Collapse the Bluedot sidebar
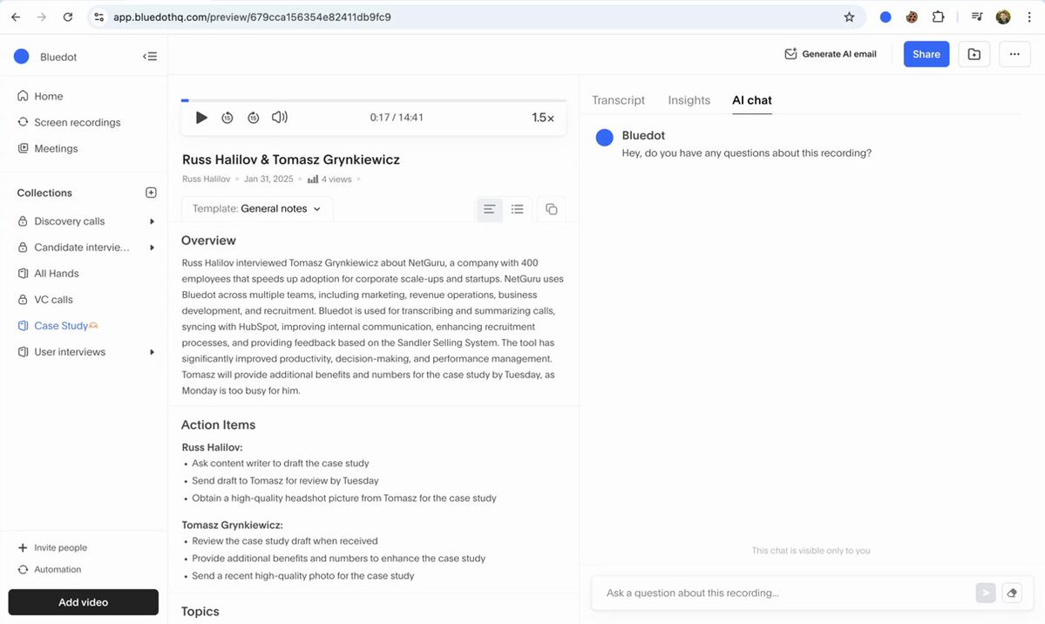Viewport: 1045px width, 624px height. tap(150, 57)
